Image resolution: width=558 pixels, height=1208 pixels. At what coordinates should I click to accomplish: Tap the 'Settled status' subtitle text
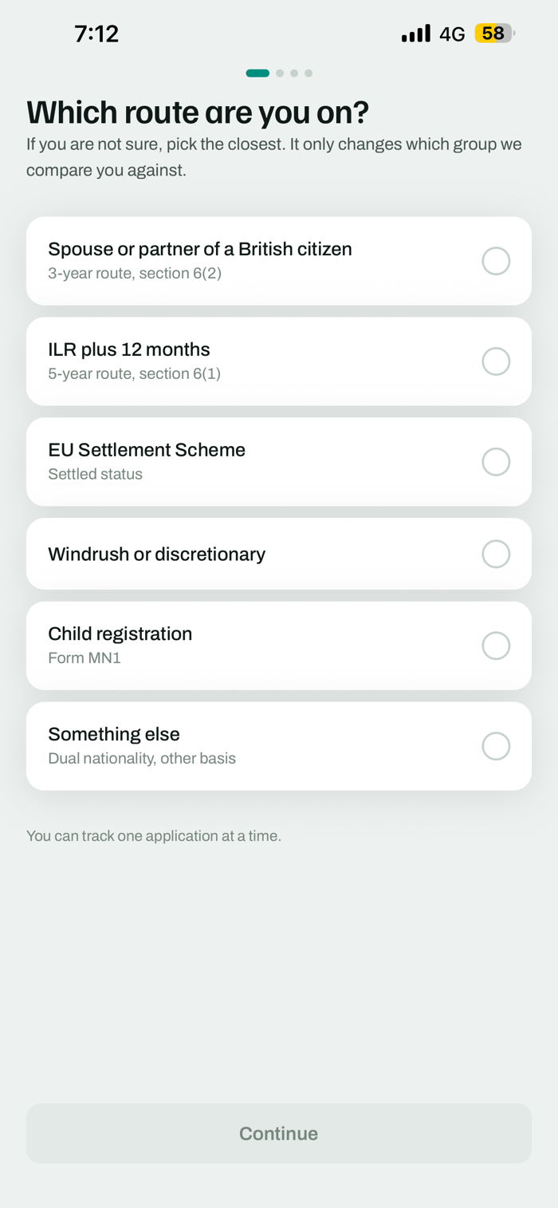tap(95, 474)
